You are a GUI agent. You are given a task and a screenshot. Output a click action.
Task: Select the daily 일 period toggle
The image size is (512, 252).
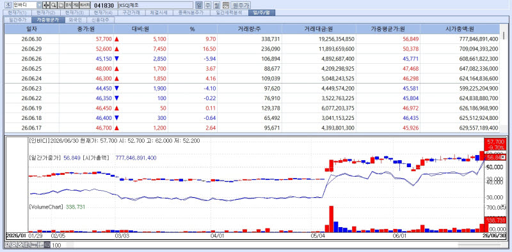(199, 5)
